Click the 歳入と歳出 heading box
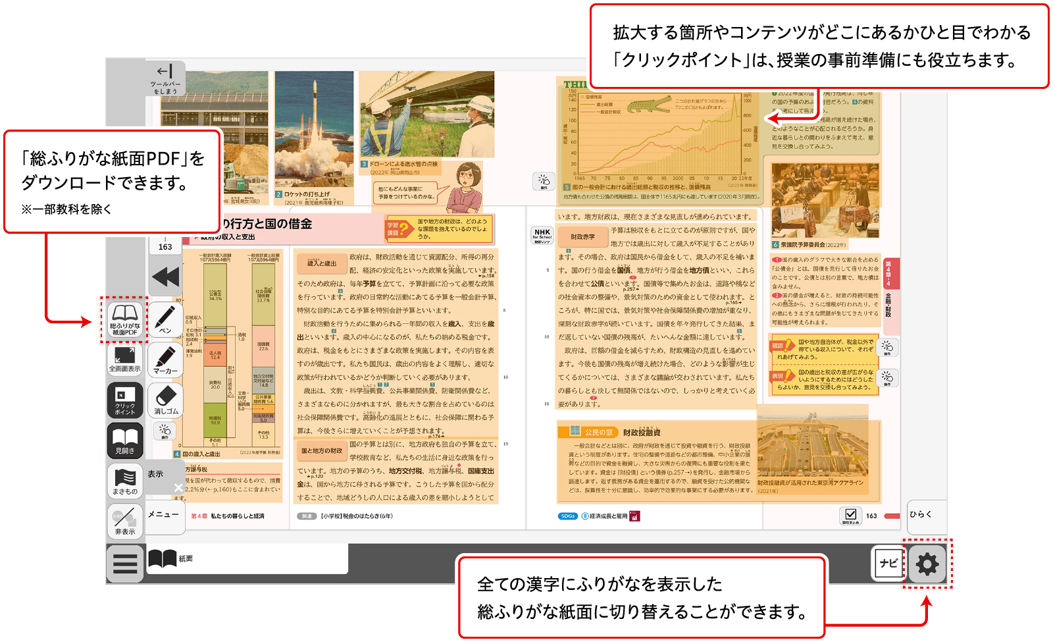This screenshot has width=1053, height=642. (x=322, y=263)
